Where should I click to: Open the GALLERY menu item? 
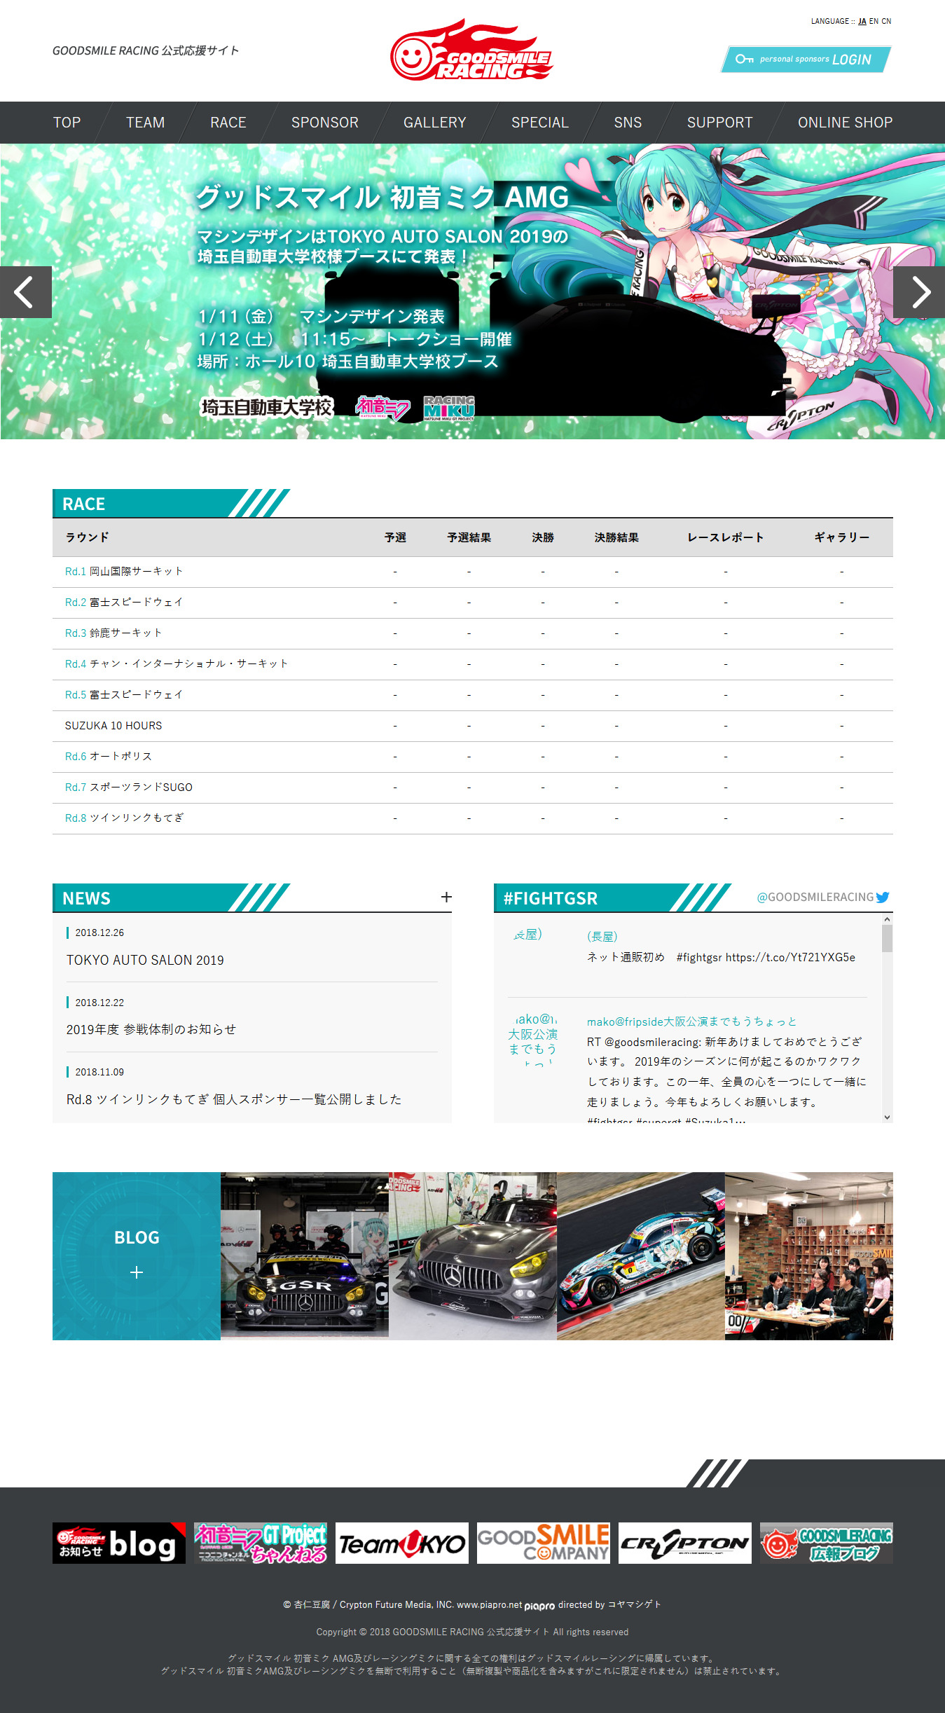tap(435, 123)
